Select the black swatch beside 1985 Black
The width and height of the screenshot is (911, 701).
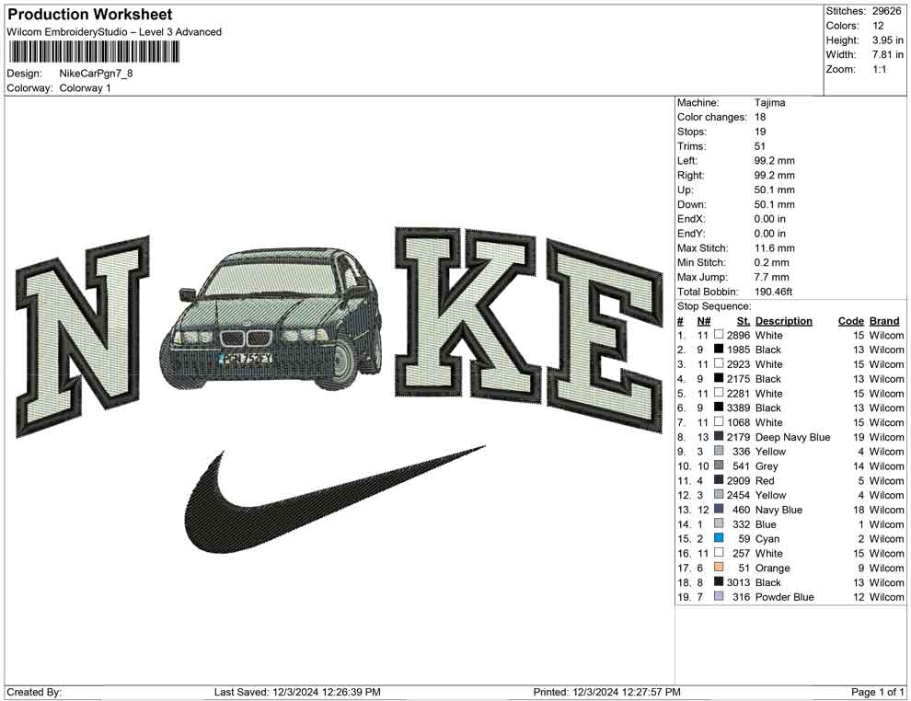click(x=719, y=349)
